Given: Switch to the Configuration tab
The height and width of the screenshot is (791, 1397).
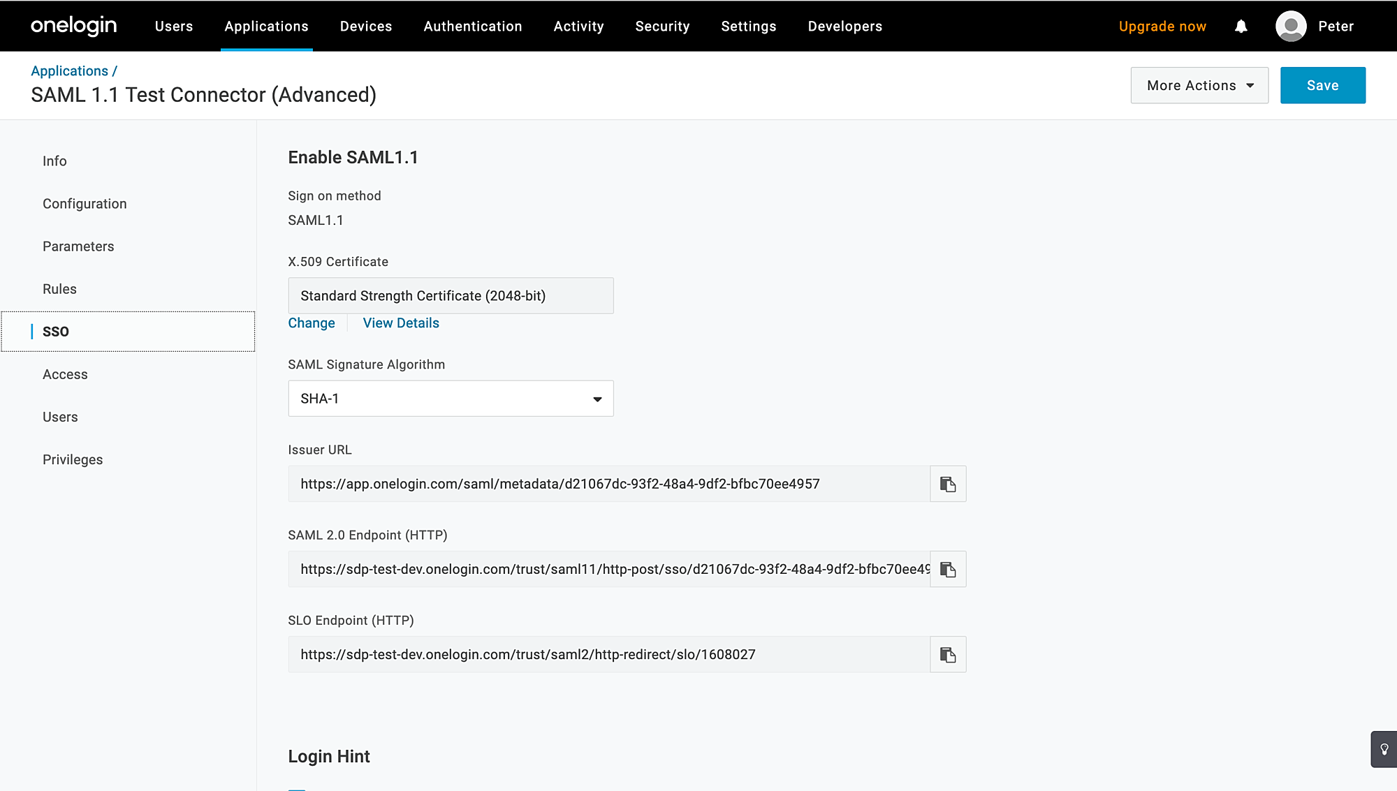Looking at the screenshot, I should (x=85, y=204).
